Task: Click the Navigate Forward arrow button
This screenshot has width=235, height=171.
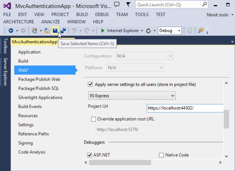Action: coord(23,31)
